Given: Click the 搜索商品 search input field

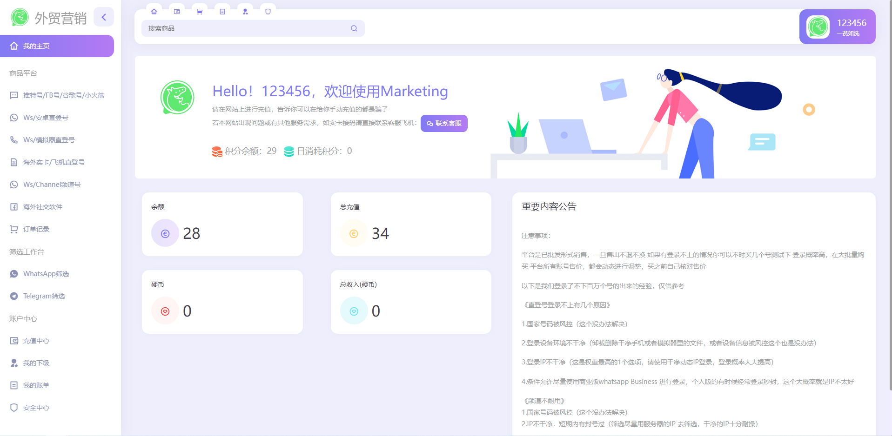Looking at the screenshot, I should [247, 28].
